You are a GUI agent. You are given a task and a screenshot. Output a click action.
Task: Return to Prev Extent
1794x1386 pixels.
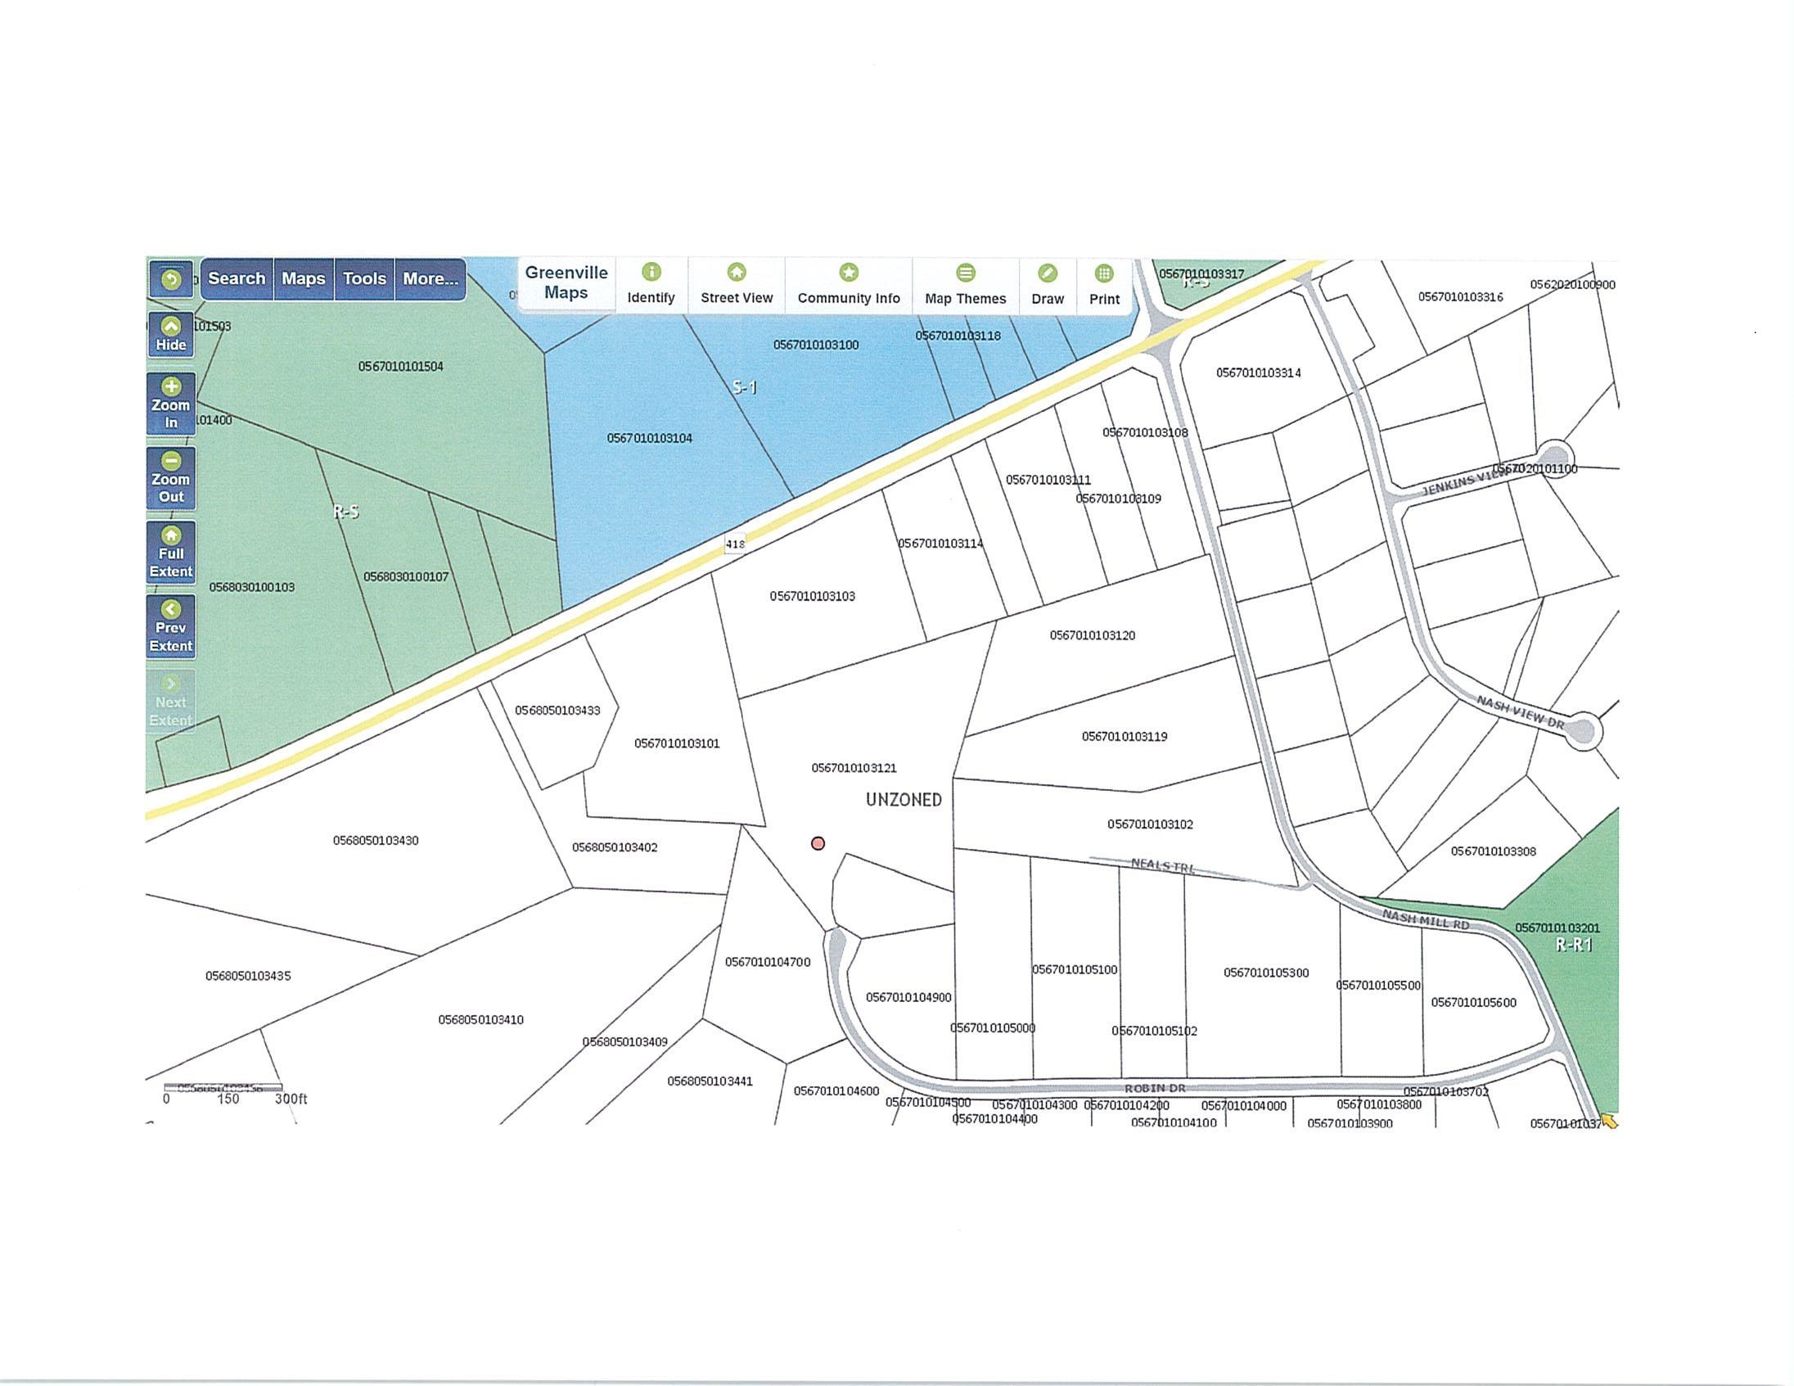tap(171, 627)
